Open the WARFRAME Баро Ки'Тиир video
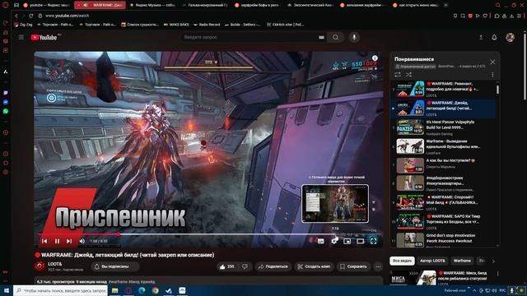 click(444, 221)
